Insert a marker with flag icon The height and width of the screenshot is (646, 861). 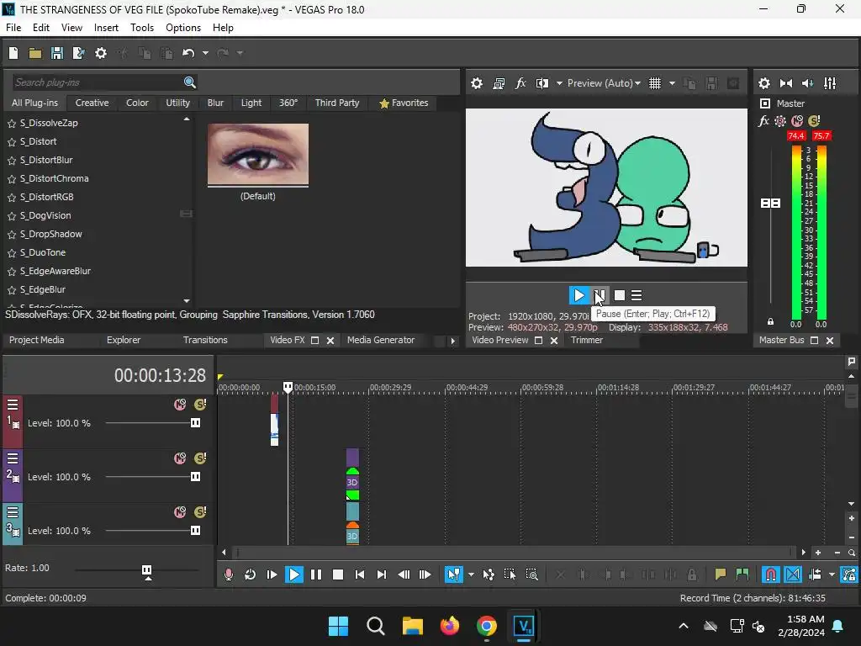(x=720, y=575)
